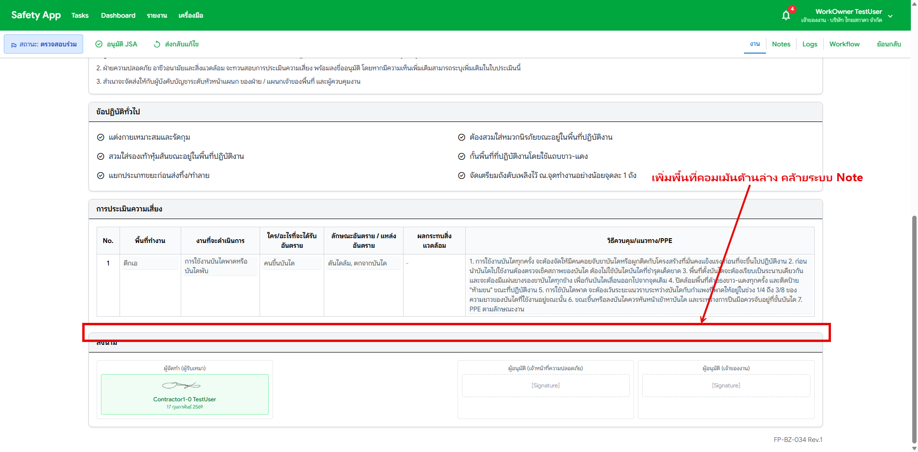
Task: Click the Contractor1-0 TestUser signature image
Action: 181,385
